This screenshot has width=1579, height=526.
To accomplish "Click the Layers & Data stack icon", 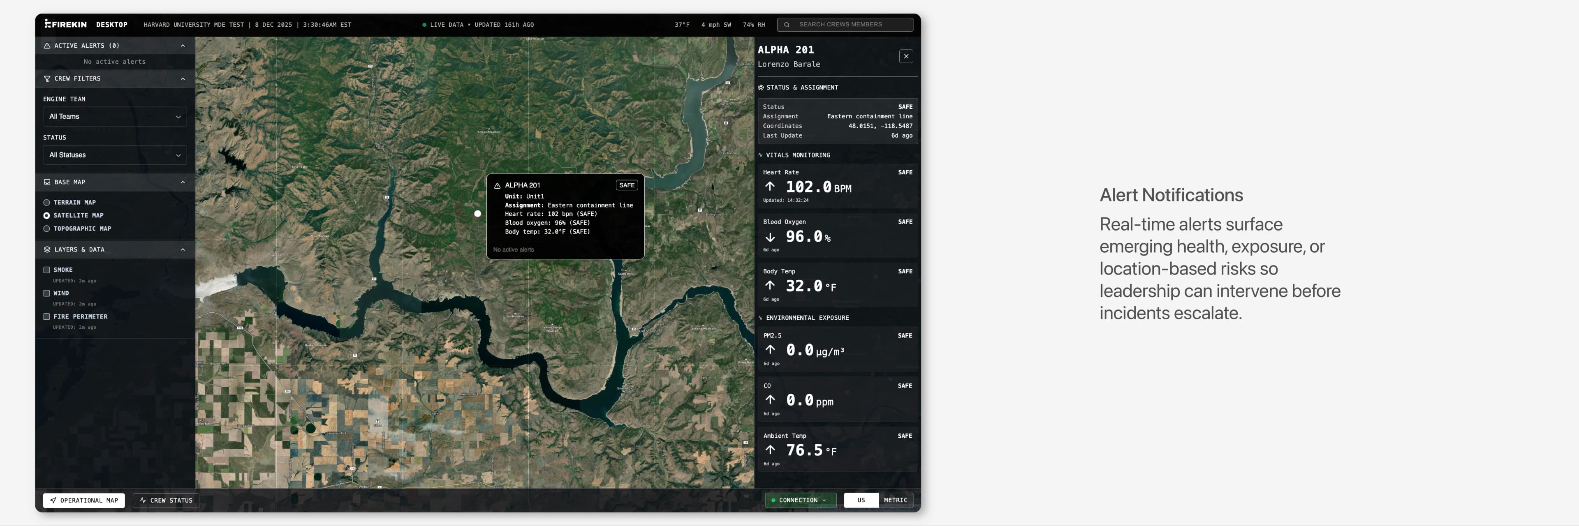I will coord(46,249).
